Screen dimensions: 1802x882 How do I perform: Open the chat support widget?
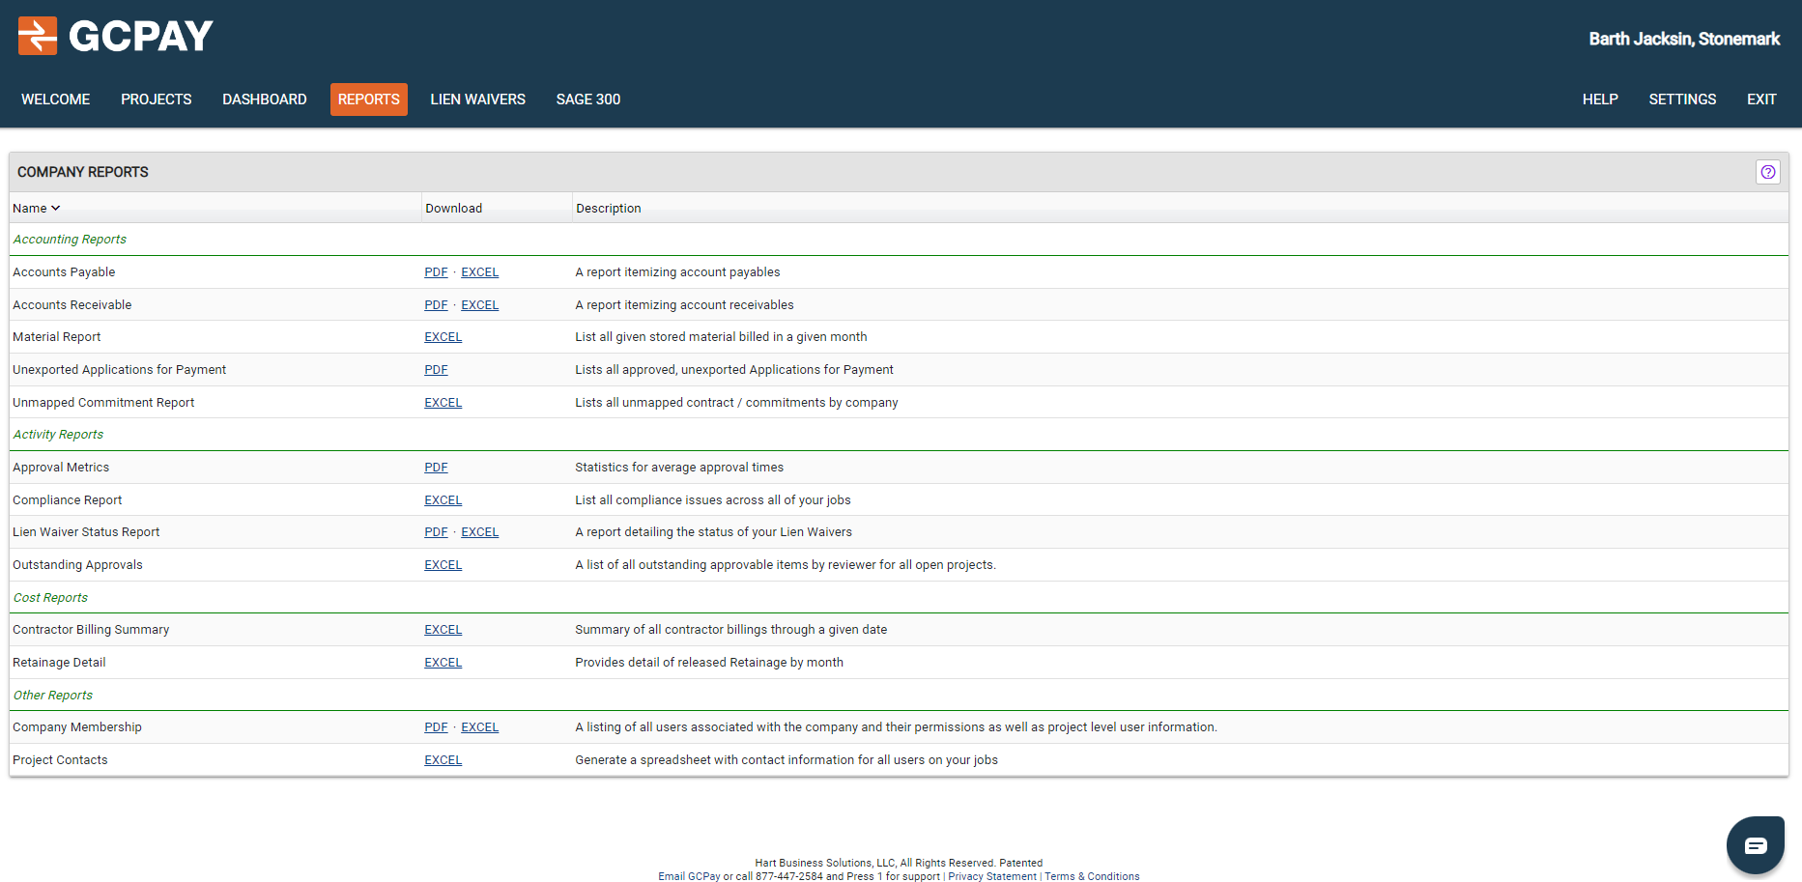[1755, 845]
